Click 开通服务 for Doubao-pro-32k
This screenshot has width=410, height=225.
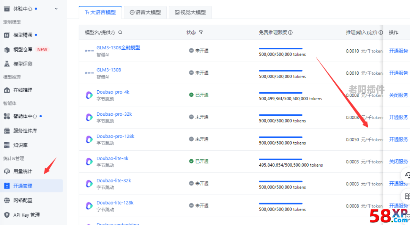(399, 117)
